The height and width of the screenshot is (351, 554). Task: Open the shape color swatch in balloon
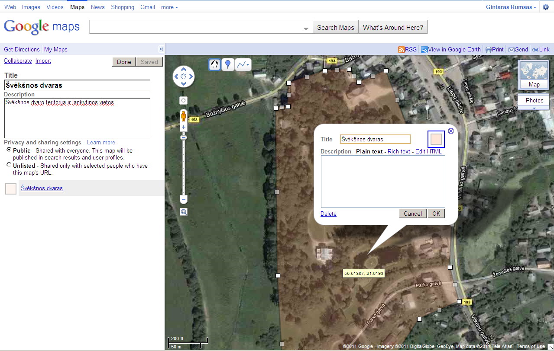click(436, 139)
